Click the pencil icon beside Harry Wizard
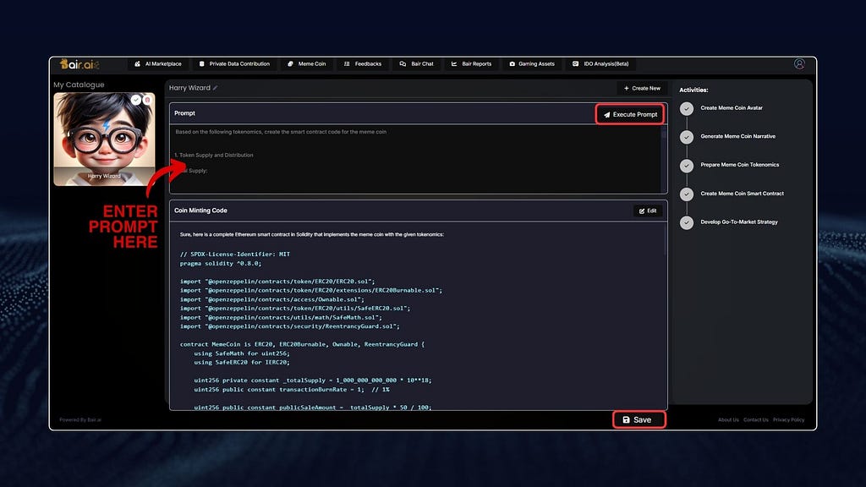Screen dimensions: 866x487 click(216, 88)
